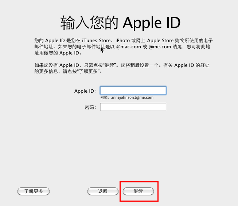Screen dimensions: 238x206
Task: Click the heading 输入您的 Apple ID
Action: (121, 23)
